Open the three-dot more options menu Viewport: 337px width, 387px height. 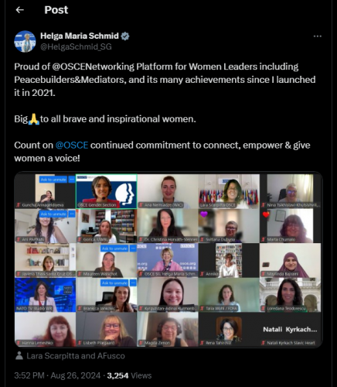[x=318, y=36]
